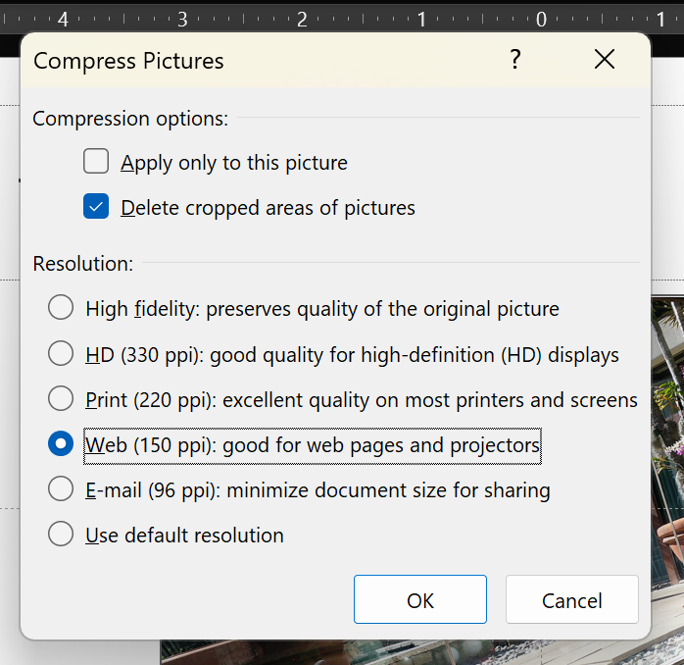684x665 pixels.
Task: Click the Compression options: heading
Action: (x=130, y=119)
